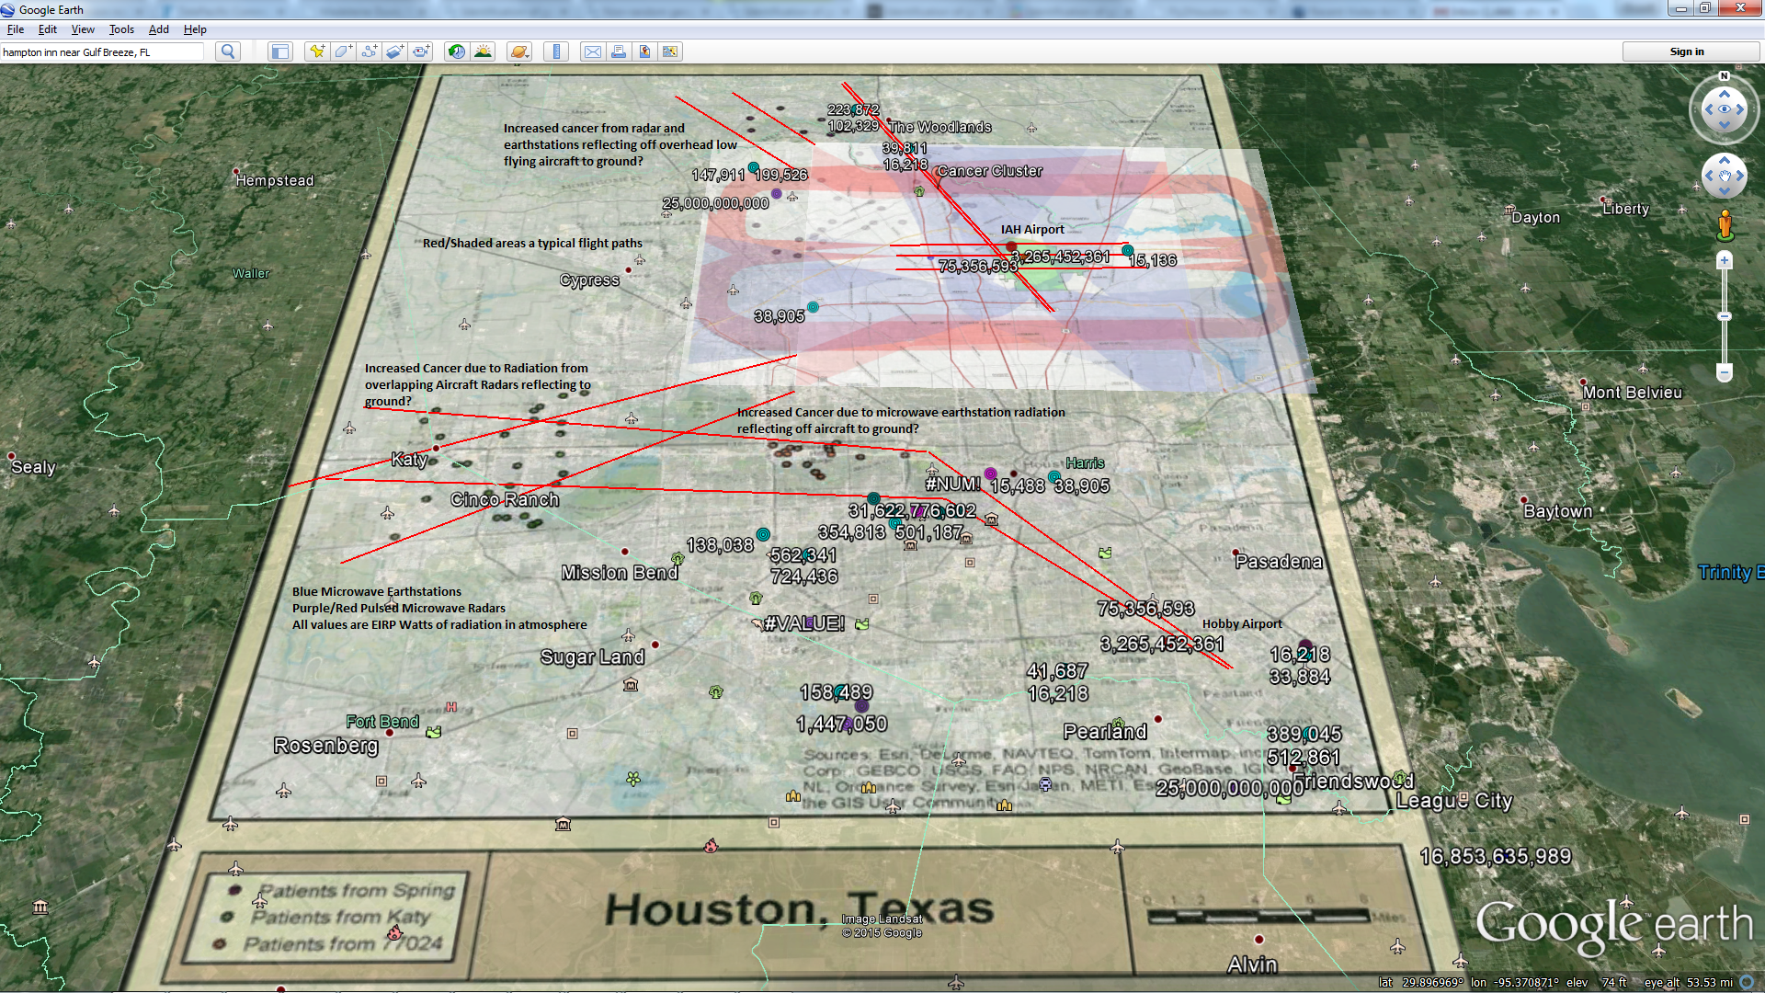Toggle sunlight across the landscape
This screenshot has width=1765, height=993.
click(x=483, y=51)
